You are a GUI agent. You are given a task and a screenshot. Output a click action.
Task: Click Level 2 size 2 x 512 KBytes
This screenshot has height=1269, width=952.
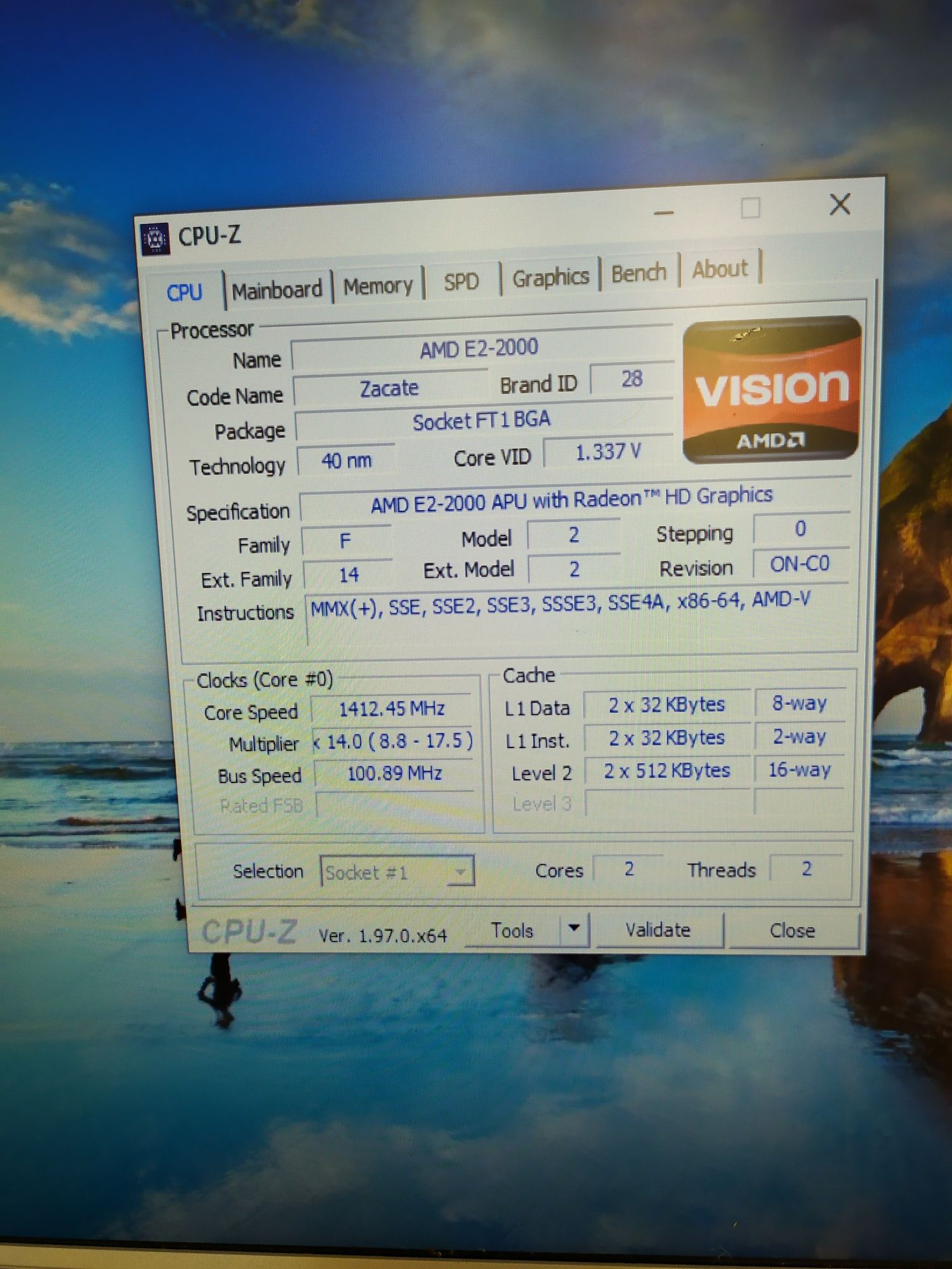(x=666, y=771)
